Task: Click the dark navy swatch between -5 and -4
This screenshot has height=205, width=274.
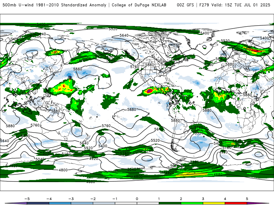Action: click(38, 203)
